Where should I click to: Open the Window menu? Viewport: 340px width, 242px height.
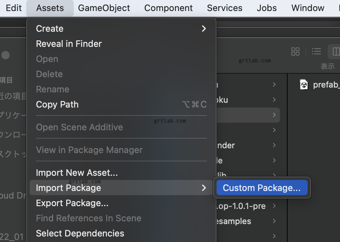click(307, 8)
